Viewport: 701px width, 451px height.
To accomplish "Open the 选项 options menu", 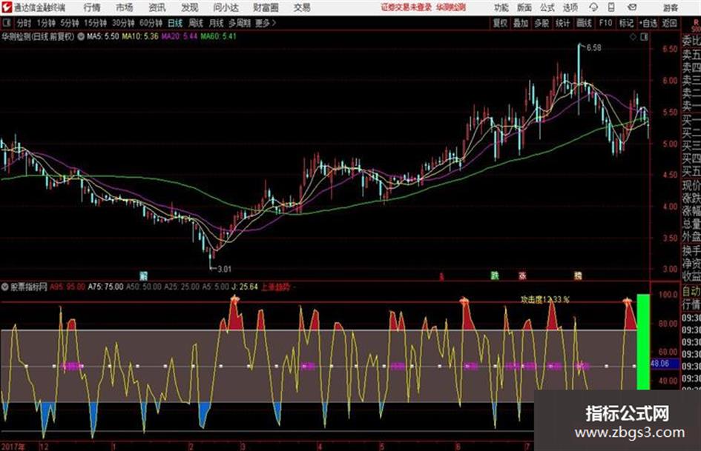I will [570, 7].
